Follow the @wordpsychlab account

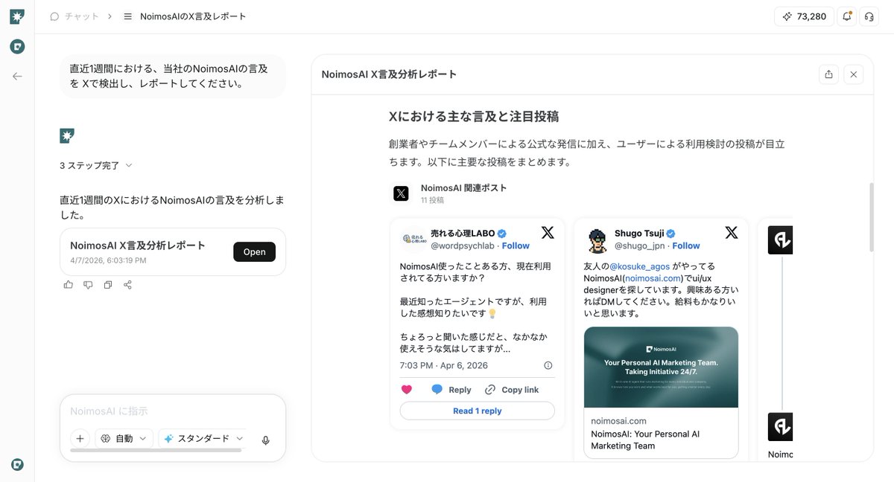516,245
